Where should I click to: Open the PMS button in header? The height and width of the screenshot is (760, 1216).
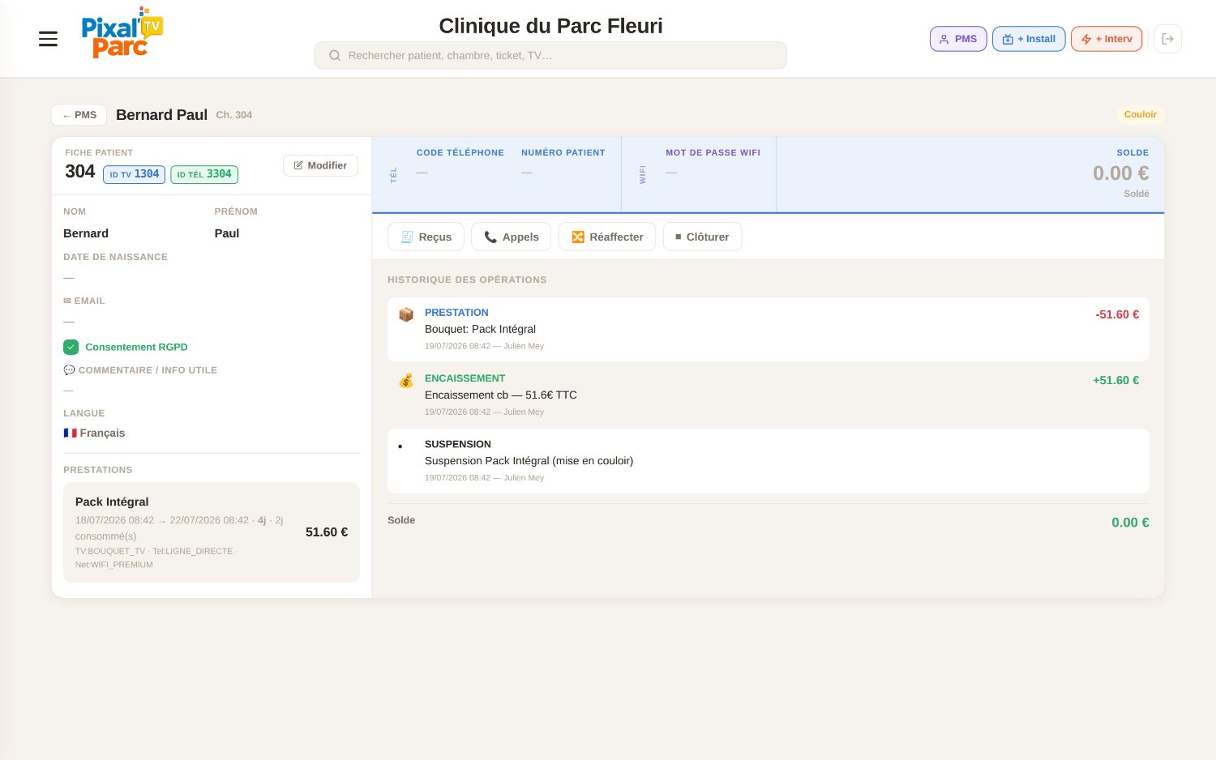click(958, 39)
